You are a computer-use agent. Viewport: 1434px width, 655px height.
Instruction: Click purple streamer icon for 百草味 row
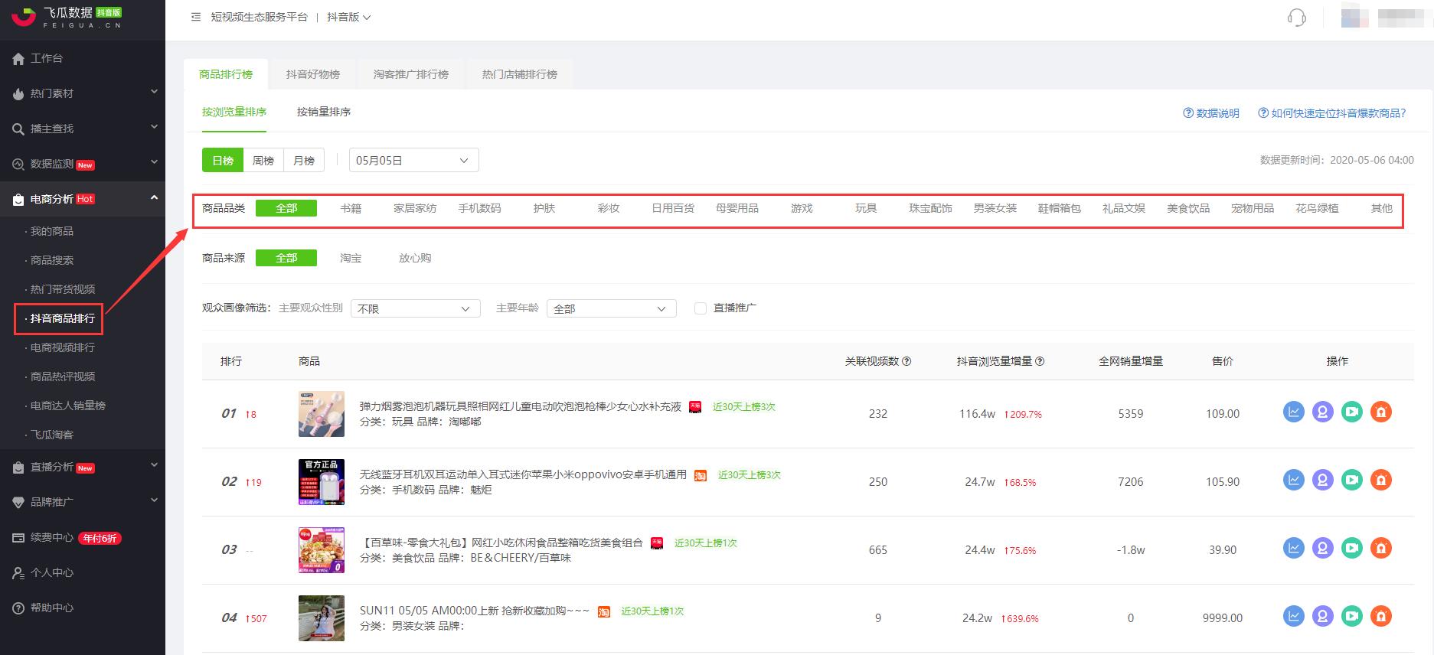[1323, 549]
